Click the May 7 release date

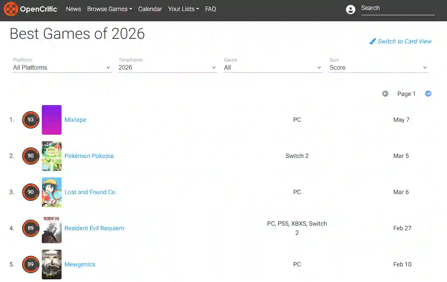[x=401, y=120]
